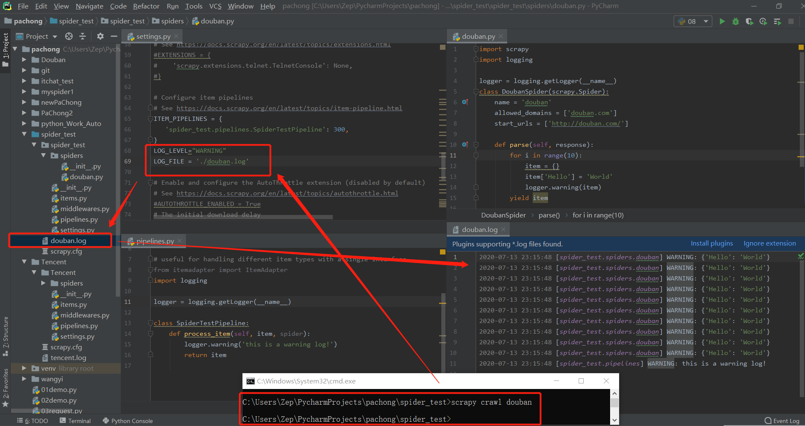Run with coverage using the shield icon

coord(749,21)
